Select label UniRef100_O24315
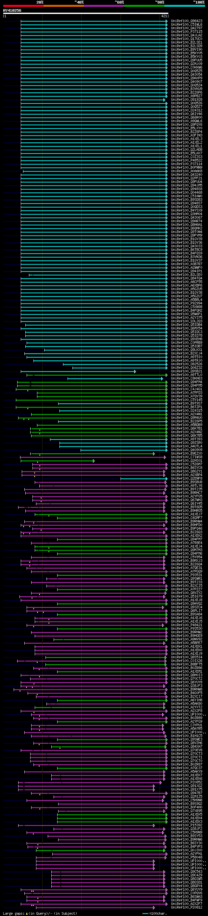 [x=187, y=411]
